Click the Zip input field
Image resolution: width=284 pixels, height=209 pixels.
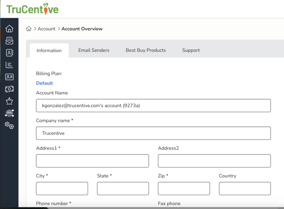point(184,189)
